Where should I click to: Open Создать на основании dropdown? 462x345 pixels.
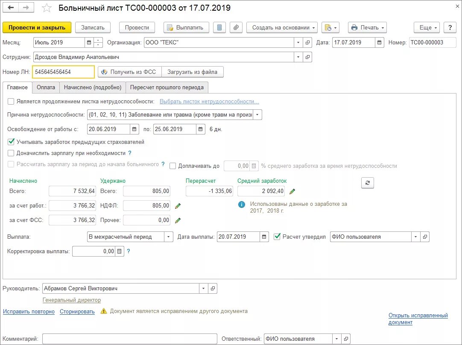point(282,27)
